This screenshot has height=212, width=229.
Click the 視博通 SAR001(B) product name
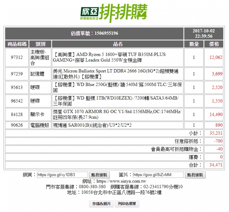(92, 125)
